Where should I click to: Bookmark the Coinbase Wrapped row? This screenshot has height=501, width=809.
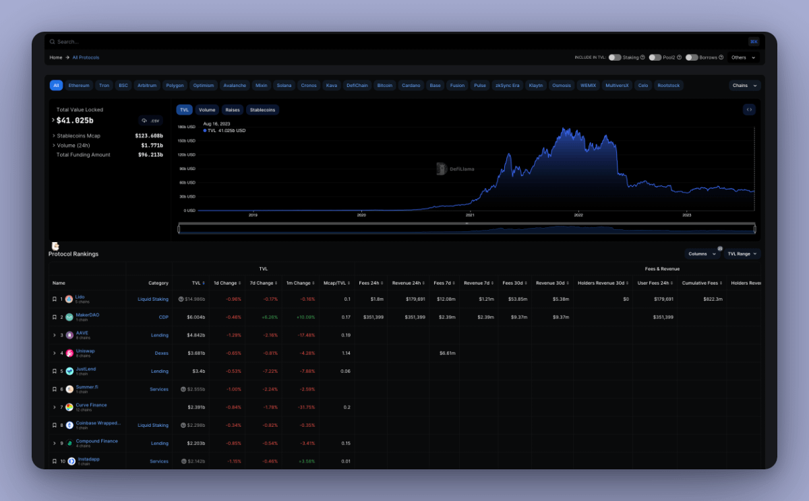click(x=55, y=425)
